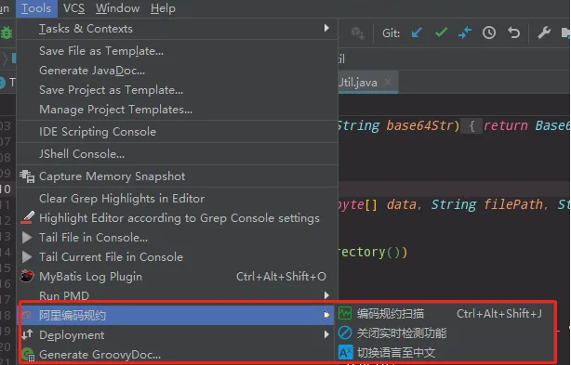
Task: Click the Tail Current File play icon
Action: click(x=27, y=257)
